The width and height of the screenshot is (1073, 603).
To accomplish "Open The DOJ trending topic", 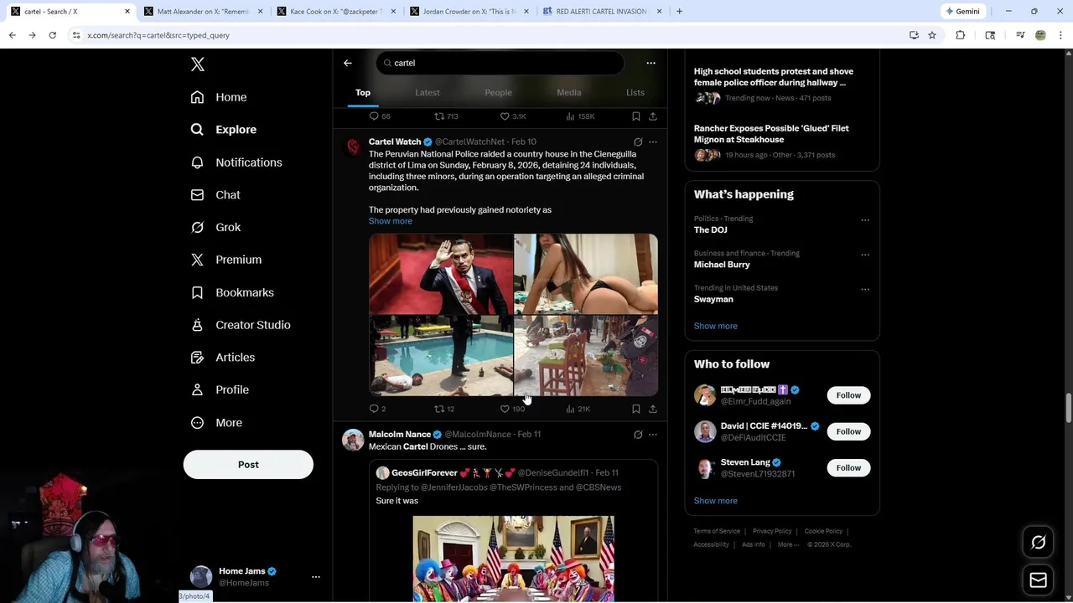I will 711,230.
